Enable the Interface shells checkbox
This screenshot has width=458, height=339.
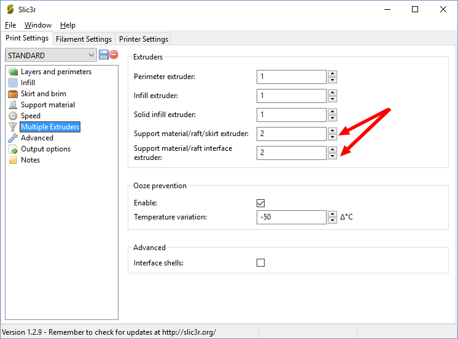click(x=260, y=263)
